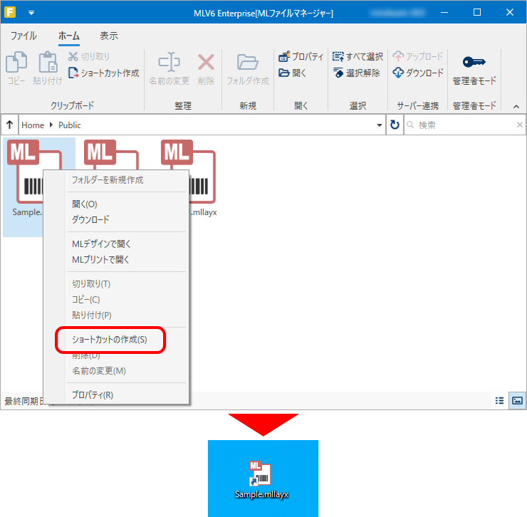Click the yellow F application icon
Viewport: 527px width, 517px height.
(x=10, y=12)
